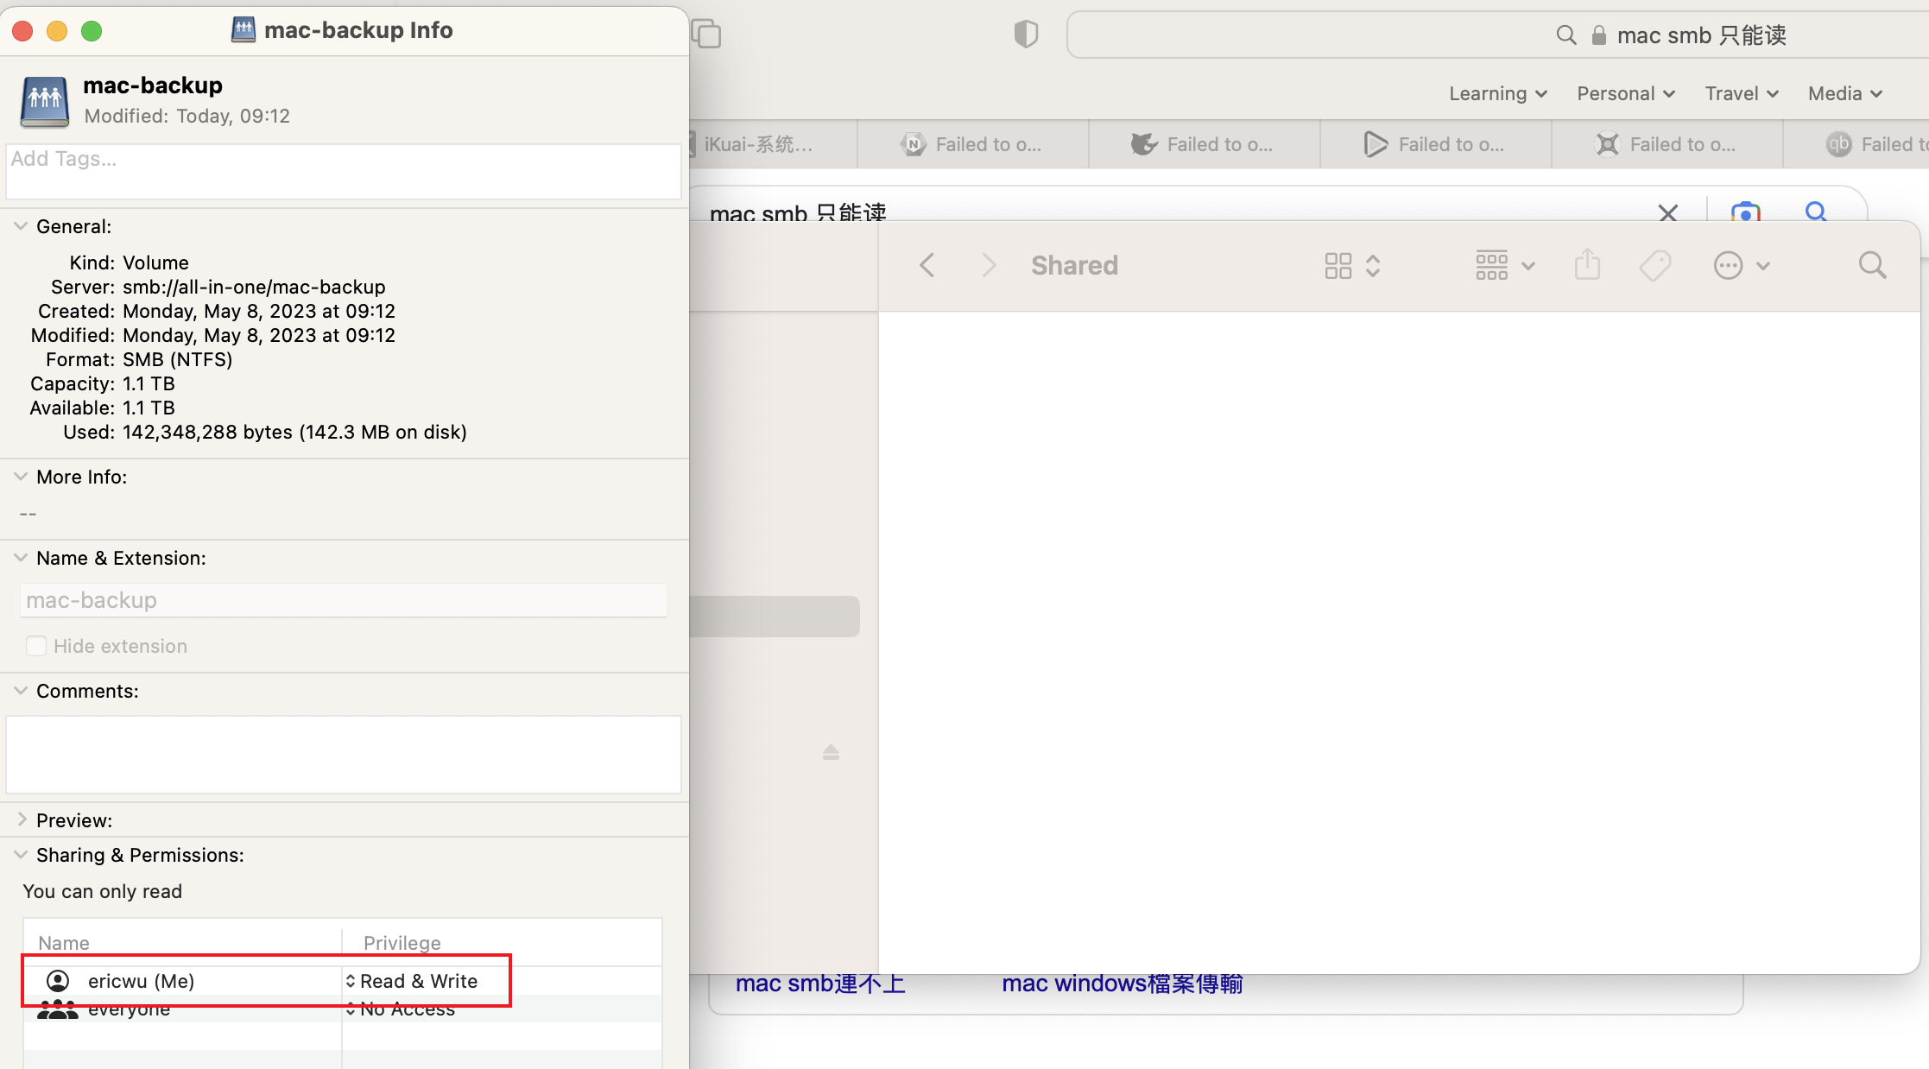This screenshot has height=1069, width=1929.
Task: Collapse the General section
Action: pos(20,225)
